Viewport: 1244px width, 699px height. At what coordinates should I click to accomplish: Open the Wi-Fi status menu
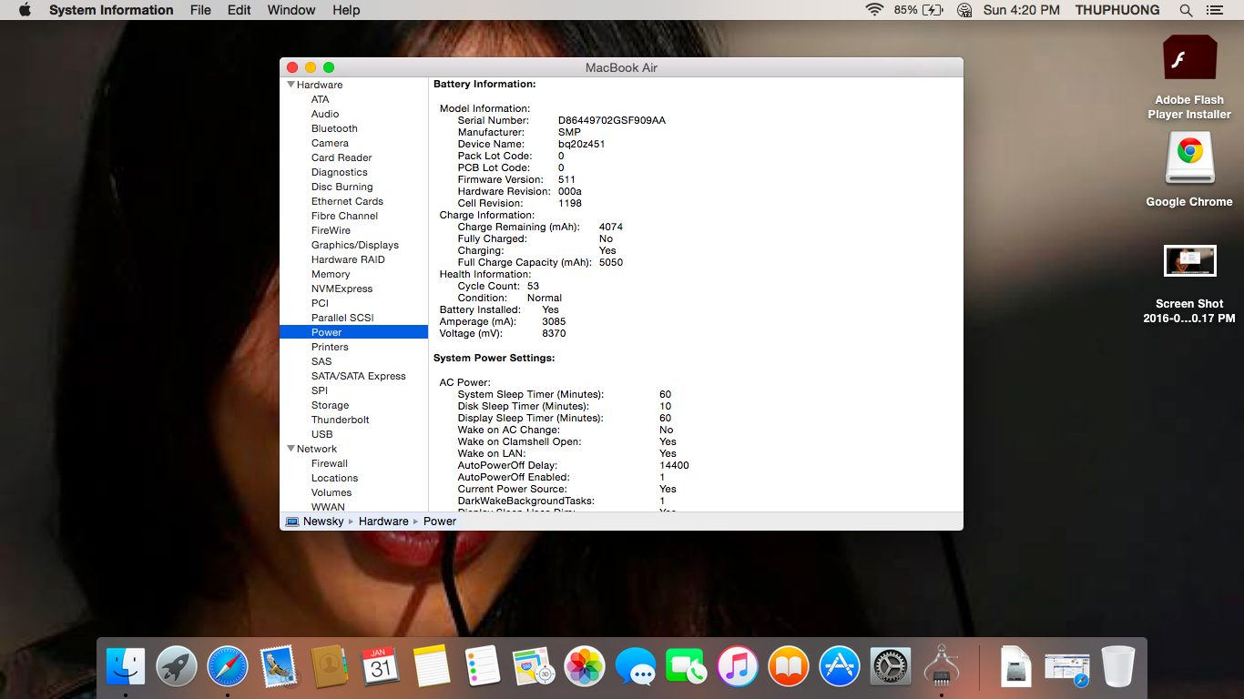coord(874,10)
